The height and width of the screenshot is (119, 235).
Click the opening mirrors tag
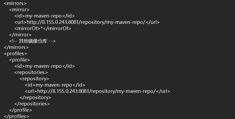(x=15, y=3)
